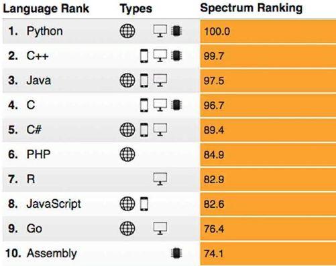Image resolution: width=336 pixels, height=266 pixels.
Task: Select the mobile phone icon beside JavaScript
Action: click(x=144, y=204)
